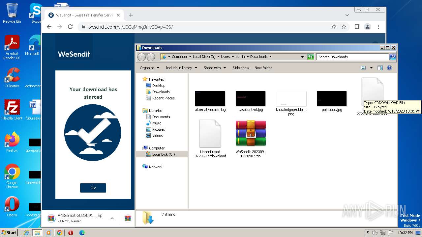Click the search magnifier in Explorer
Image resolution: width=422 pixels, height=237 pixels.
(392, 57)
